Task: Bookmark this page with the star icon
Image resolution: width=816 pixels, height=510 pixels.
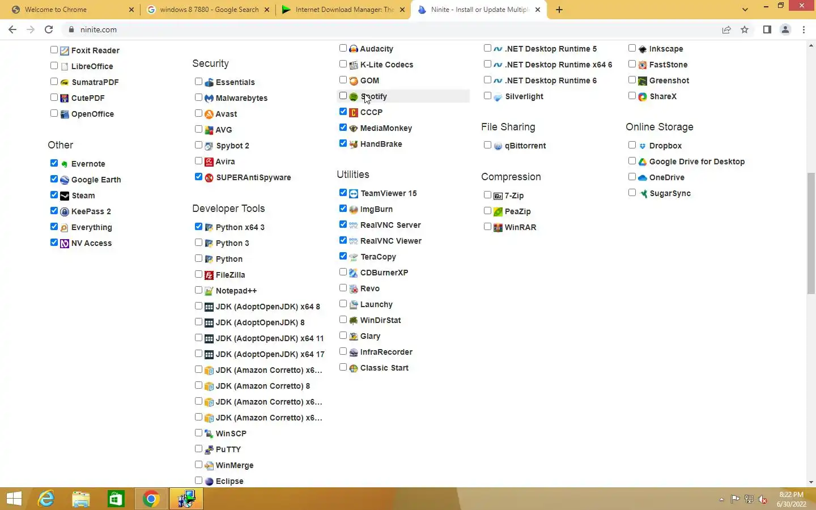Action: point(745,29)
